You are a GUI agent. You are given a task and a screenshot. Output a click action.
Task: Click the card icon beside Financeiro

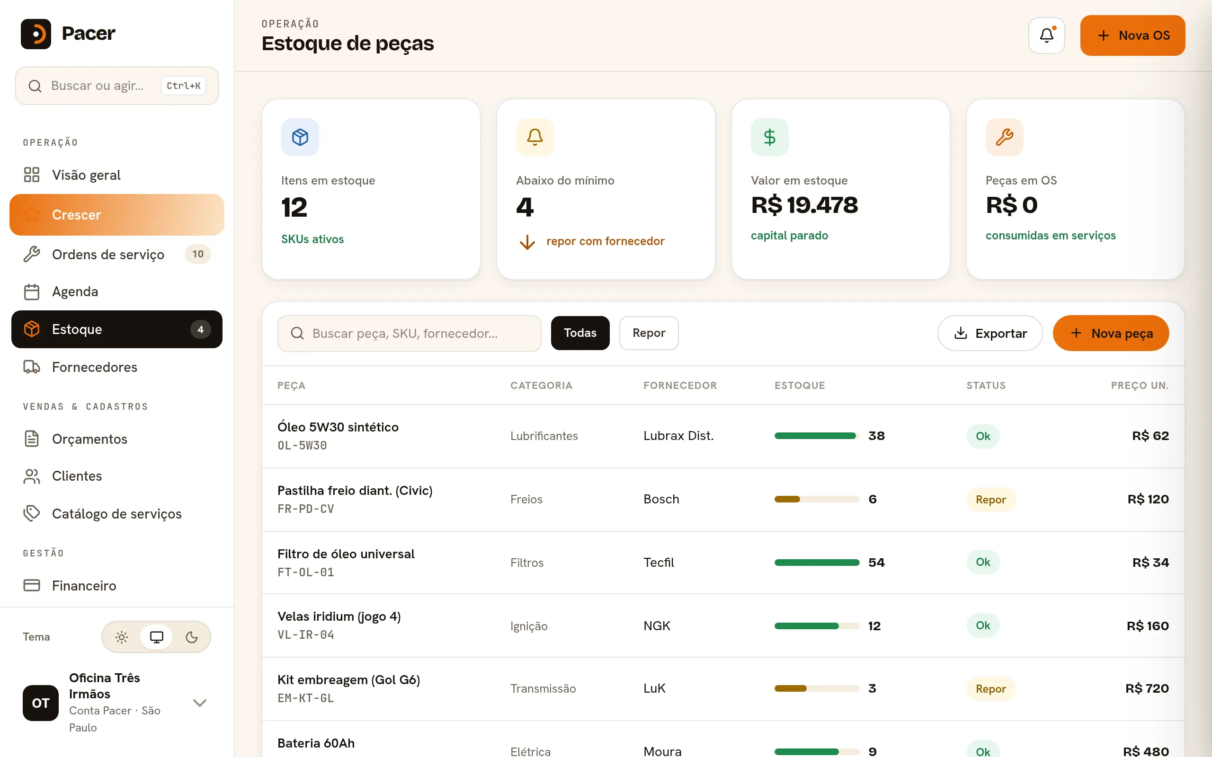coord(32,585)
